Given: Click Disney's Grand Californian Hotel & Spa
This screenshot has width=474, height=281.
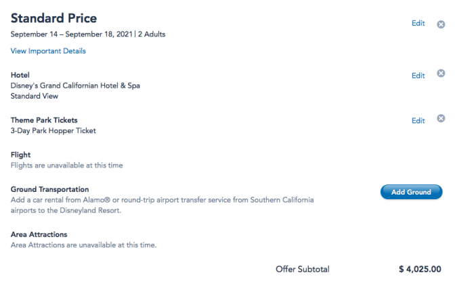Looking at the screenshot, I should pos(75,86).
